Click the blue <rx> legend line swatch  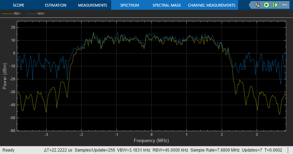pyautogui.click(x=31, y=13)
